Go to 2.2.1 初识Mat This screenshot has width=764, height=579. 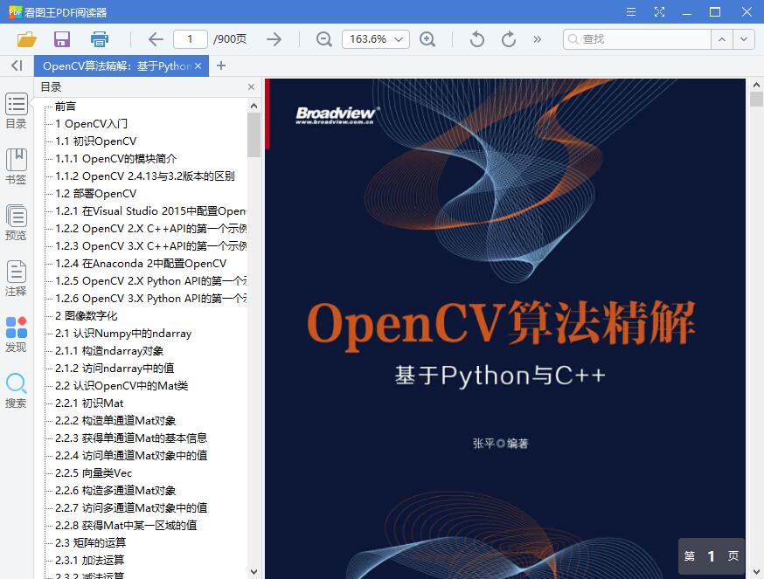tap(89, 403)
